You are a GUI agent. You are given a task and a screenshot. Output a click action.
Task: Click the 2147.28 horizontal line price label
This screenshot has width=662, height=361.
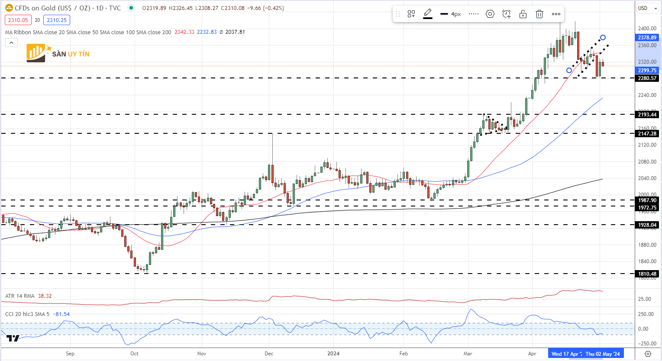pyautogui.click(x=647, y=134)
